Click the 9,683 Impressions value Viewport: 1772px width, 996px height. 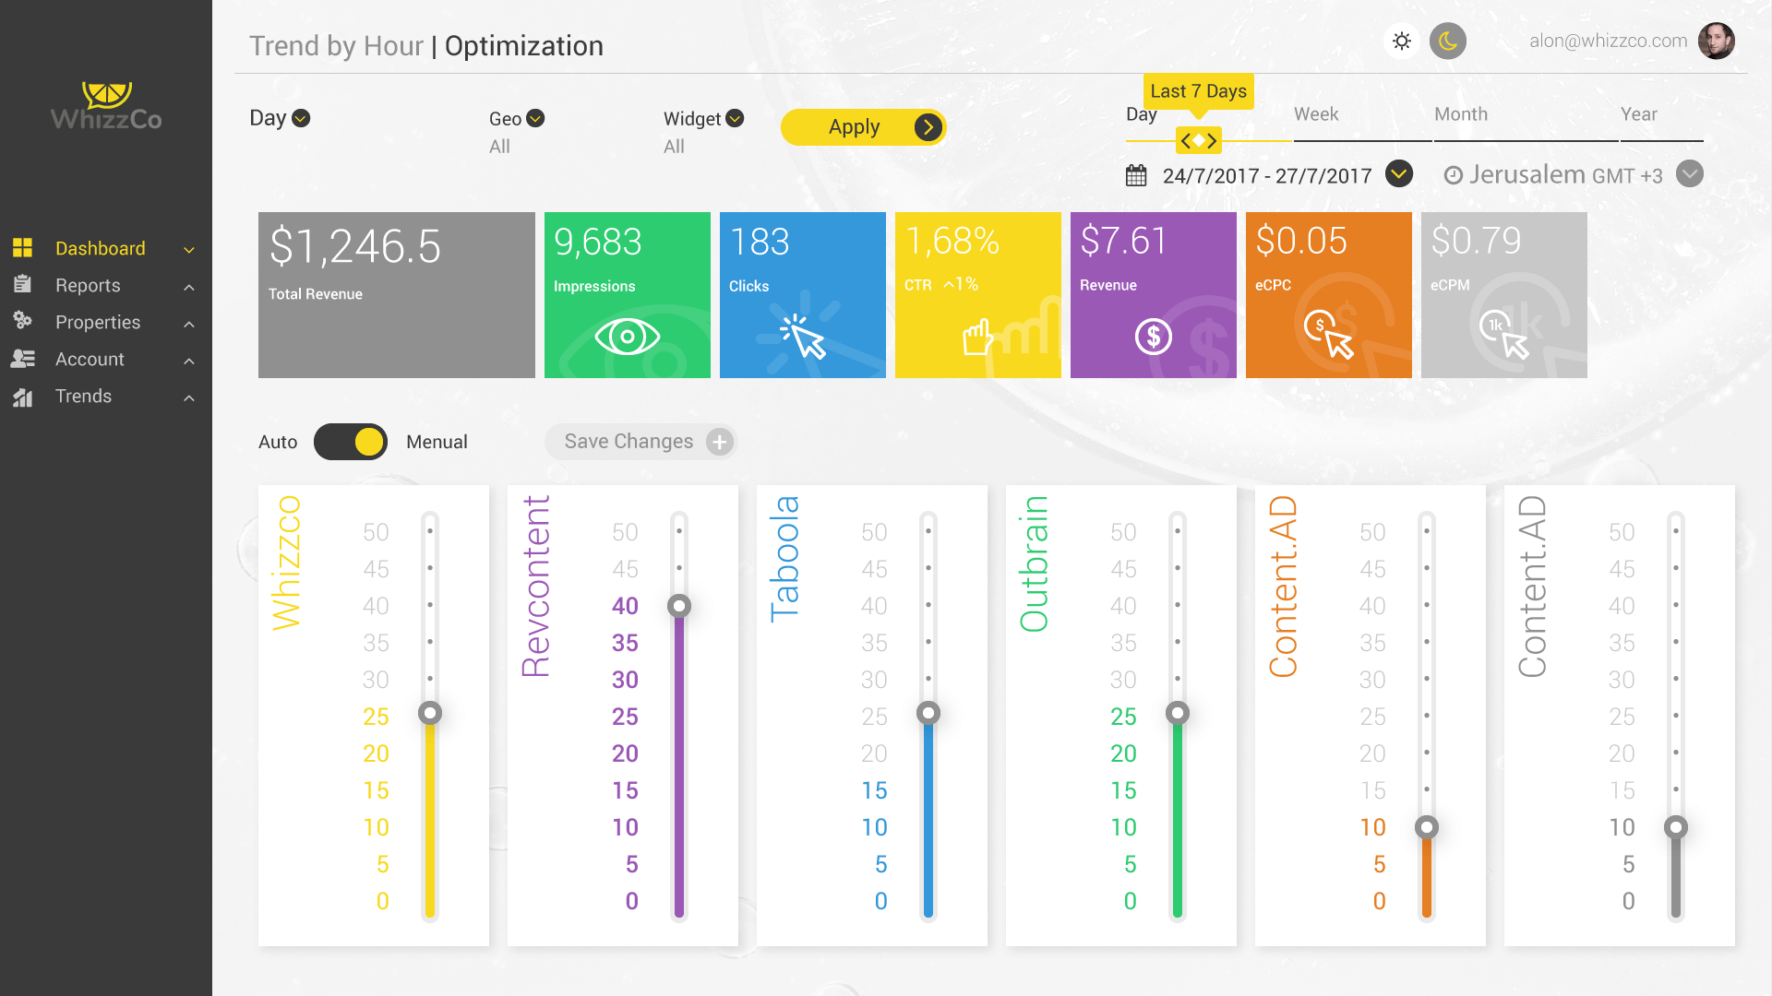click(598, 242)
